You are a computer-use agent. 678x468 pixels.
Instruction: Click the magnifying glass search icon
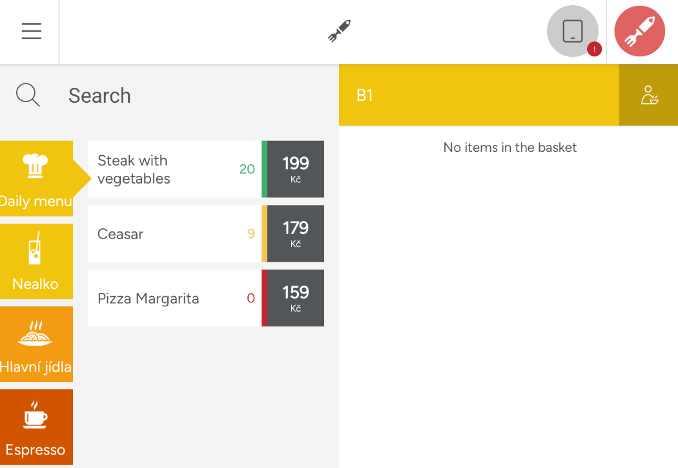point(28,95)
